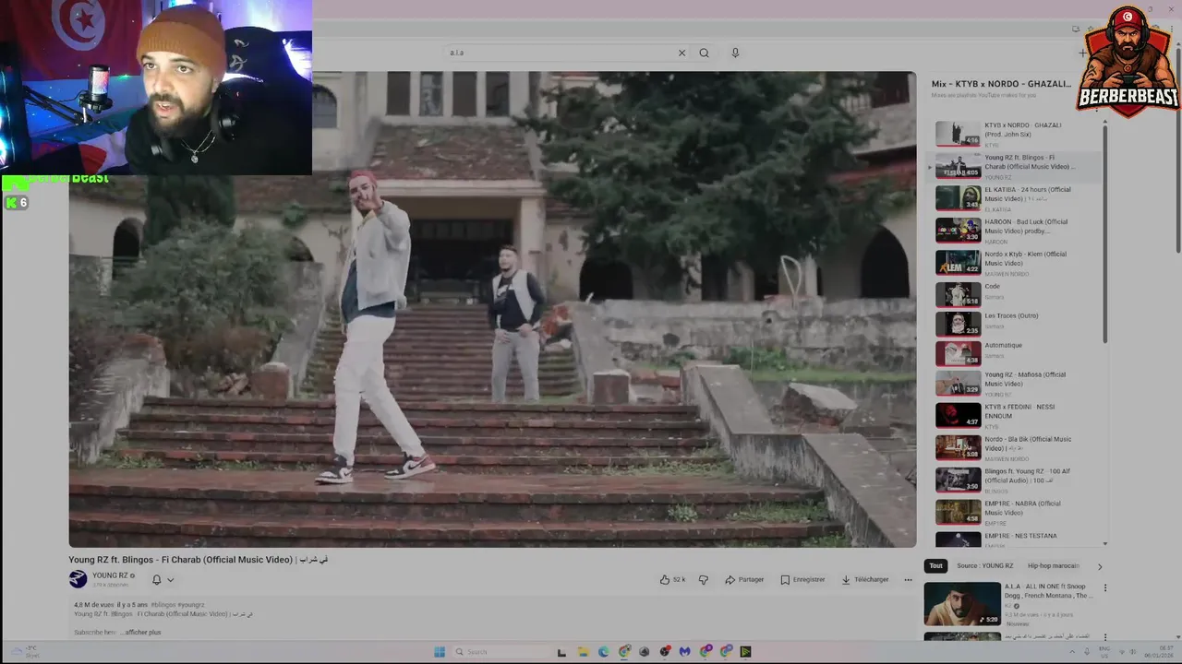Click the Create plus icon in YouTube header
The image size is (1182, 664).
tap(1082, 53)
